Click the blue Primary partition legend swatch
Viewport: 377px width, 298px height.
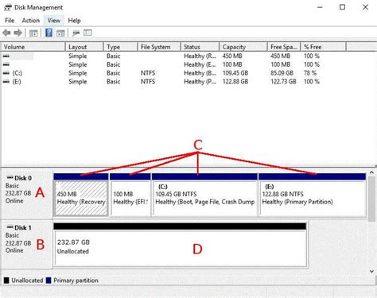point(49,281)
